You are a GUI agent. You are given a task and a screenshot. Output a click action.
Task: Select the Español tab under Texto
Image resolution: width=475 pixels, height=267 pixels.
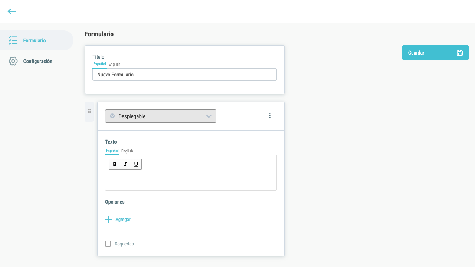point(112,151)
